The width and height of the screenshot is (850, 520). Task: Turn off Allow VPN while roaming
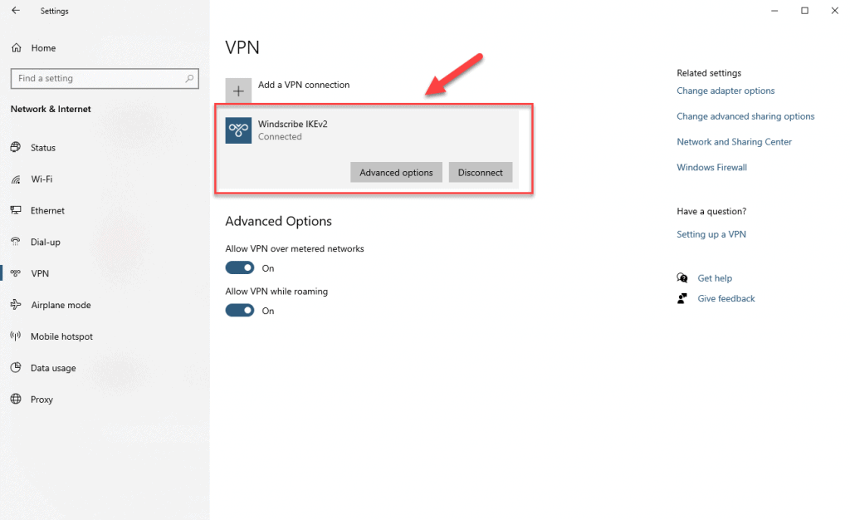tap(240, 310)
